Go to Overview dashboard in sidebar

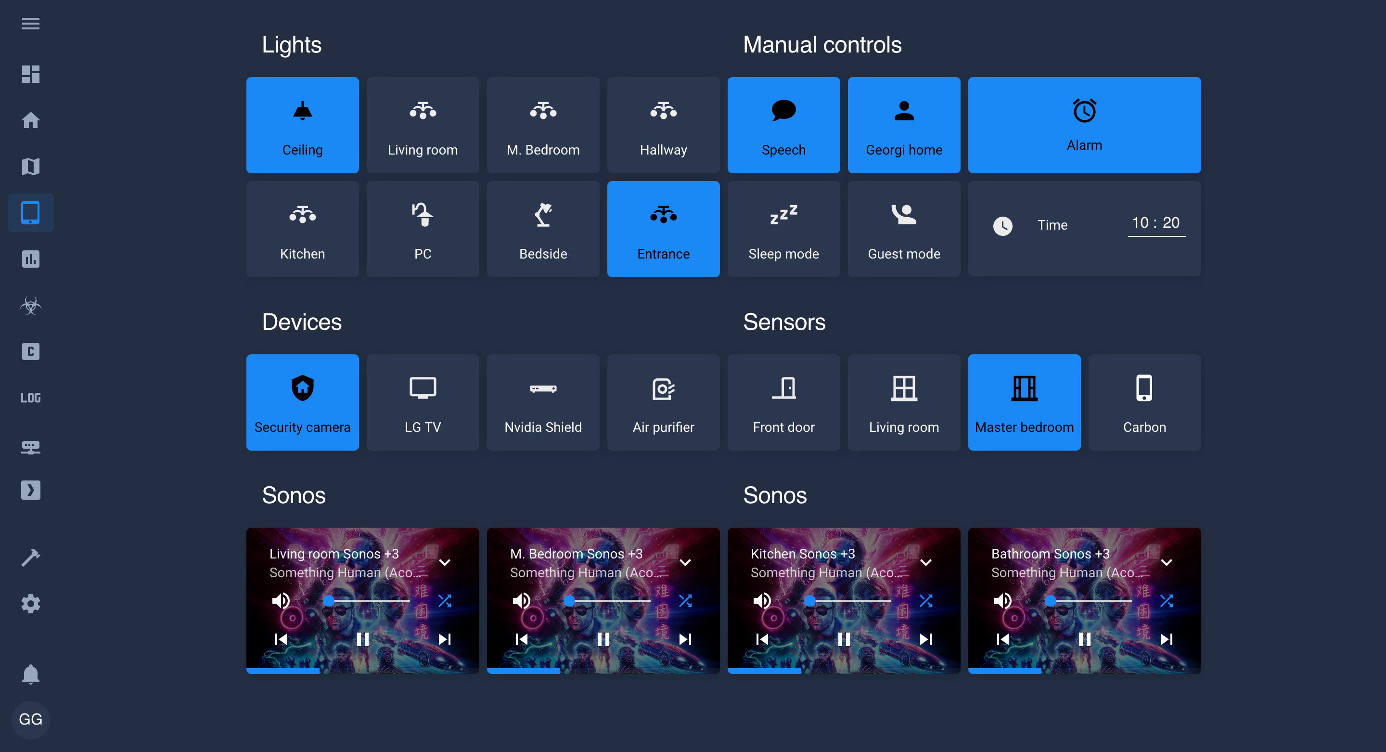pyautogui.click(x=31, y=74)
